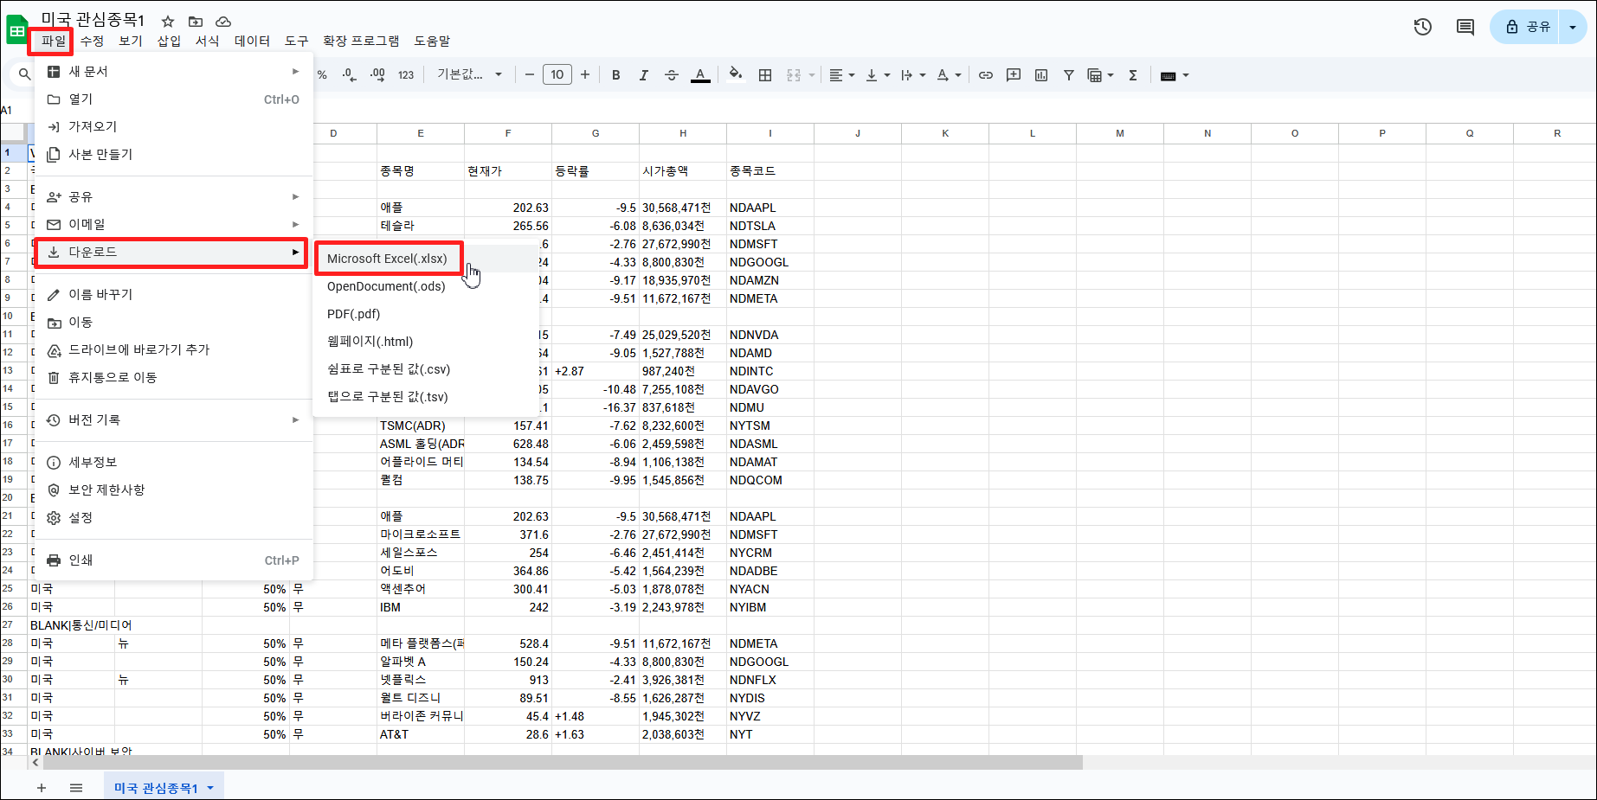Screen dimensions: 1597x800
Task: Choose 이름 바꾸기 rename option
Action: [173, 294]
